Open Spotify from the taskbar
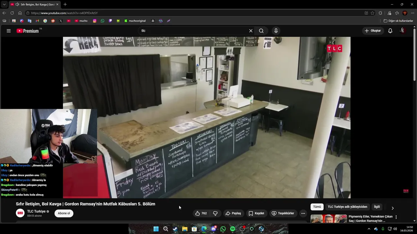Viewport: 417px width, 234px height. click(233, 229)
